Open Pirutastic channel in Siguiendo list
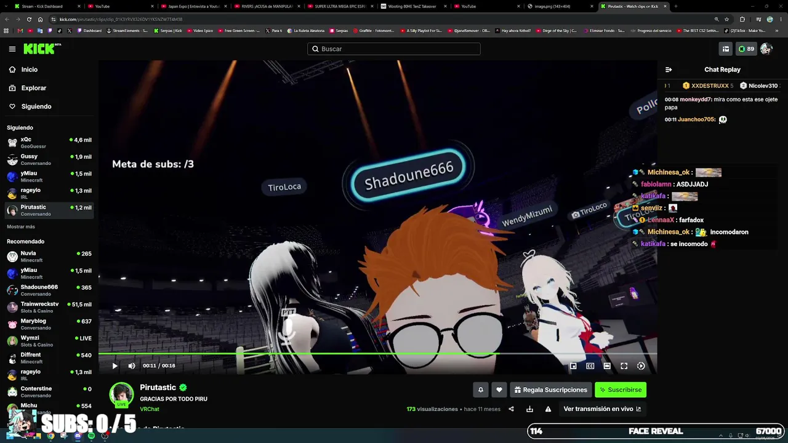This screenshot has width=788, height=443. tap(49, 210)
